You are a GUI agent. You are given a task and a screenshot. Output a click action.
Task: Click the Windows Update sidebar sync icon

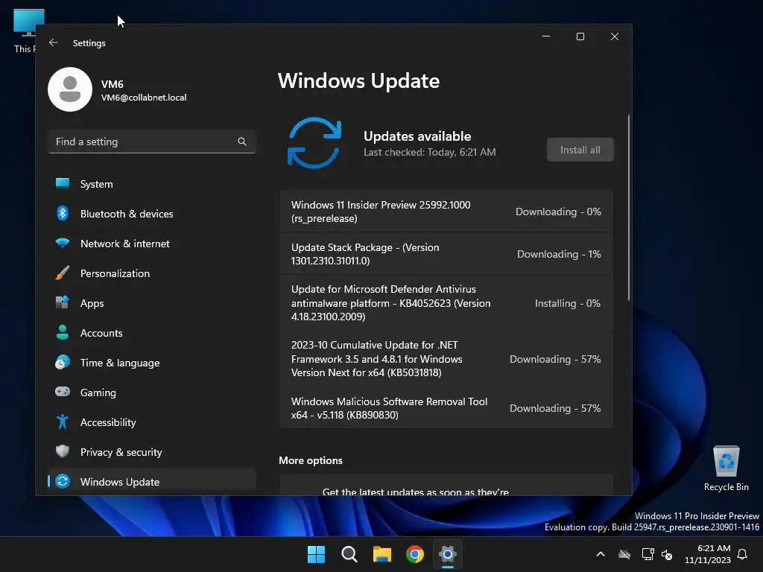[x=63, y=481]
